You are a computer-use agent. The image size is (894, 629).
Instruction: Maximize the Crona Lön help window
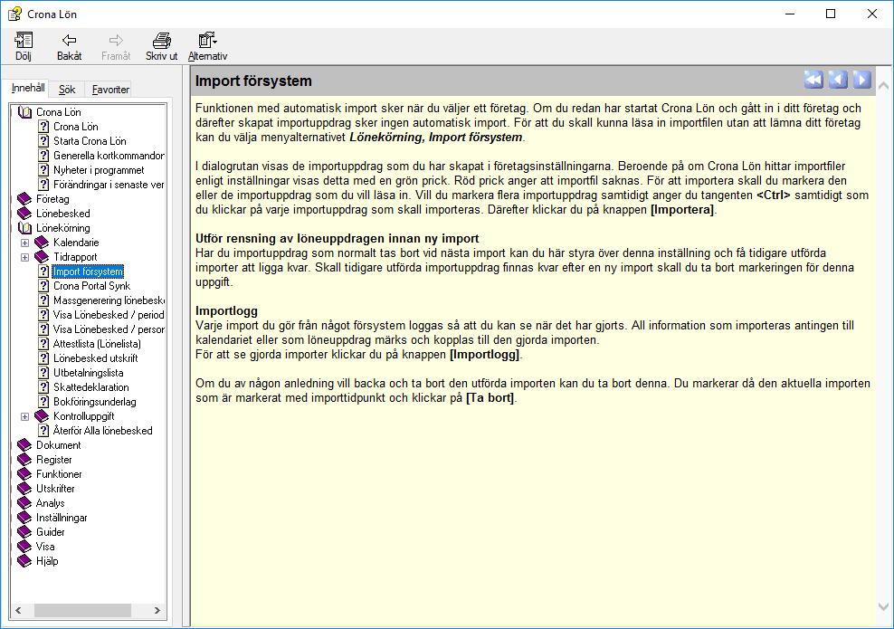pyautogui.click(x=831, y=14)
